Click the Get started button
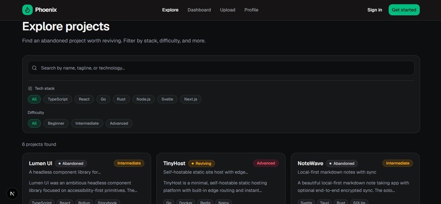The image size is (441, 204). click(404, 10)
